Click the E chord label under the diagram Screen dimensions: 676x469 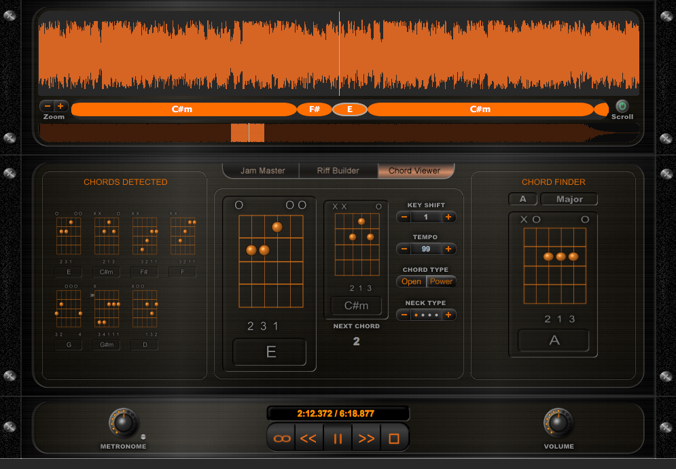click(x=271, y=351)
